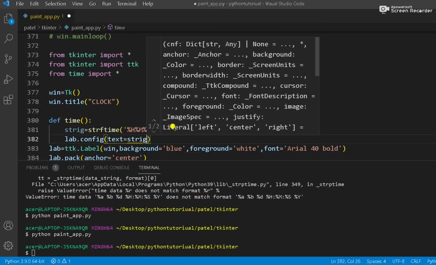Screen dimensions: 436x265
Task: Click CRLF end-of-line status item
Action: [x=416, y=261]
